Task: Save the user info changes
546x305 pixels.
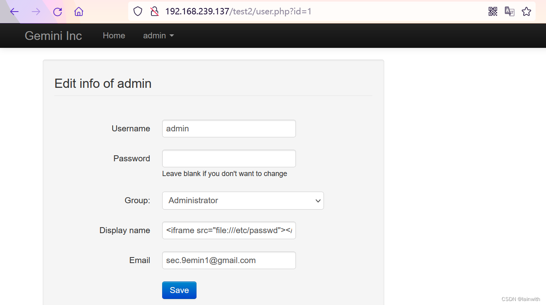Action: [179, 290]
